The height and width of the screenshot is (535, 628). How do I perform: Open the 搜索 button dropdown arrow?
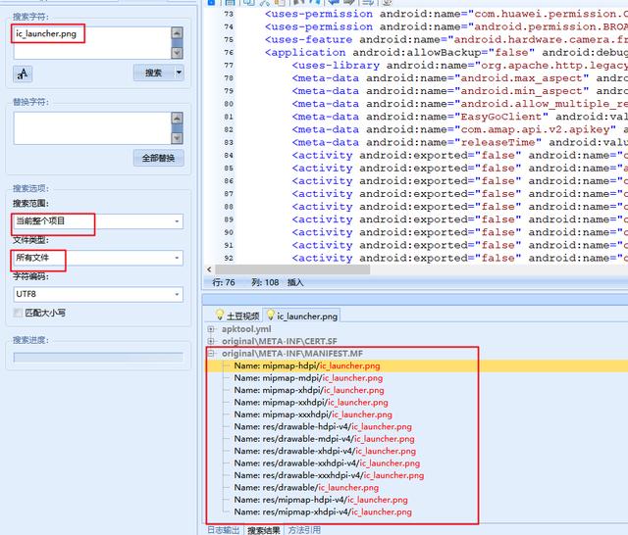(x=179, y=73)
